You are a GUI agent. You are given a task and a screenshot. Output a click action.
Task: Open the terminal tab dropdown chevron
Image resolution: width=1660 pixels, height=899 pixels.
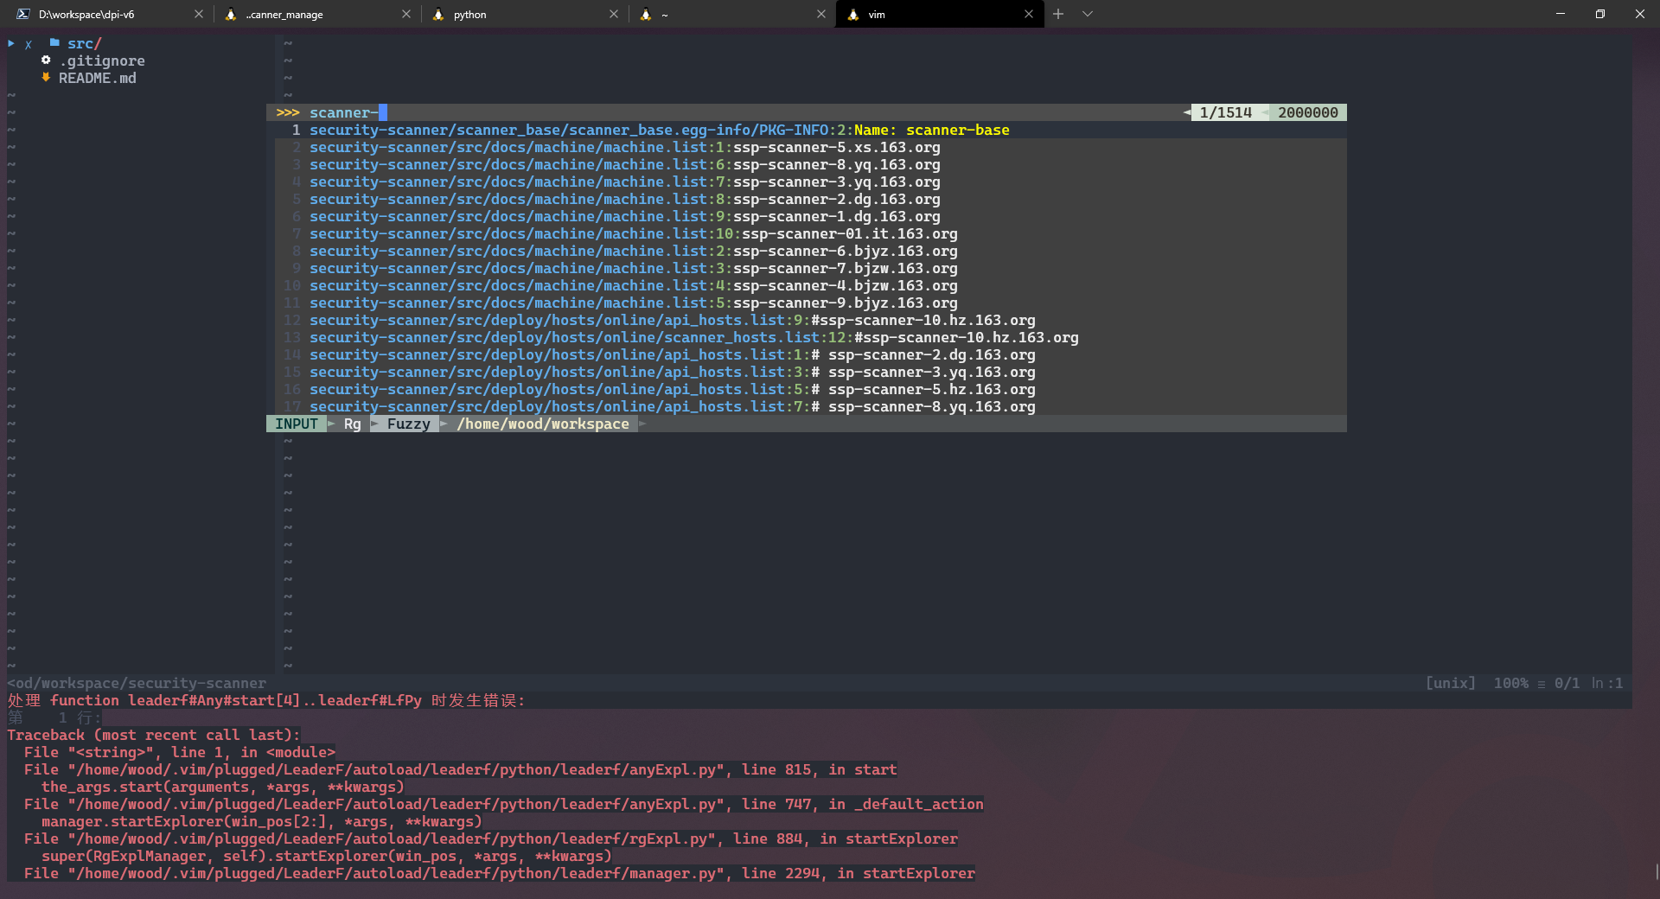(1087, 14)
